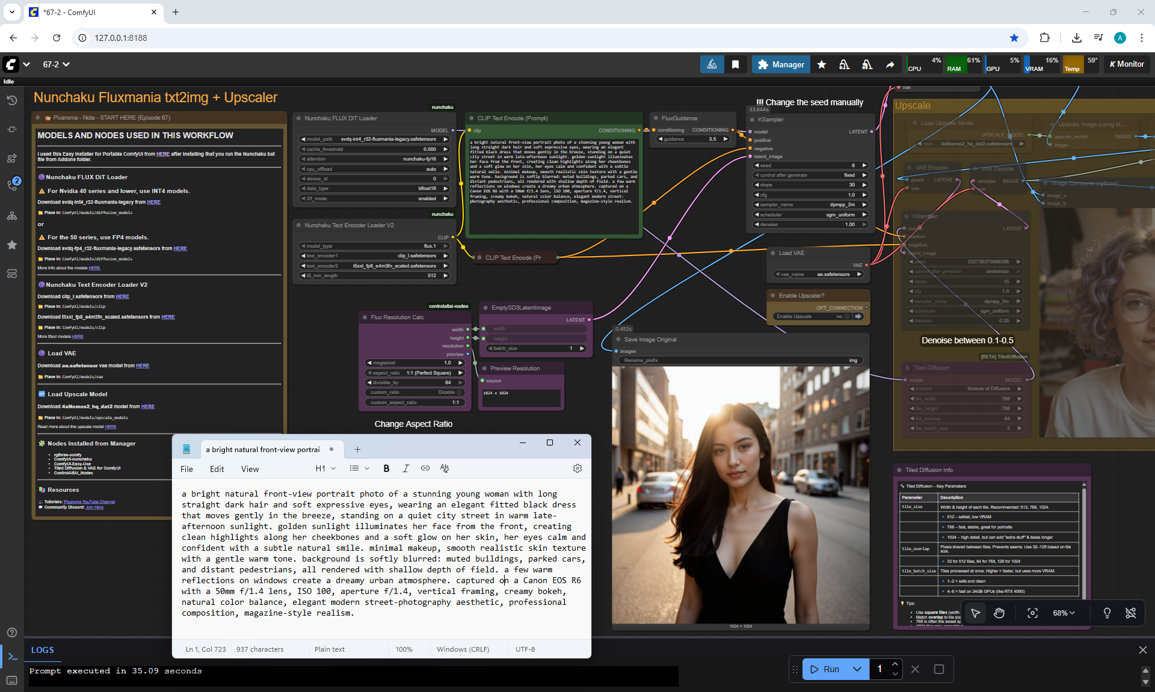
Task: Click the fit view focus icon
Action: [1032, 613]
